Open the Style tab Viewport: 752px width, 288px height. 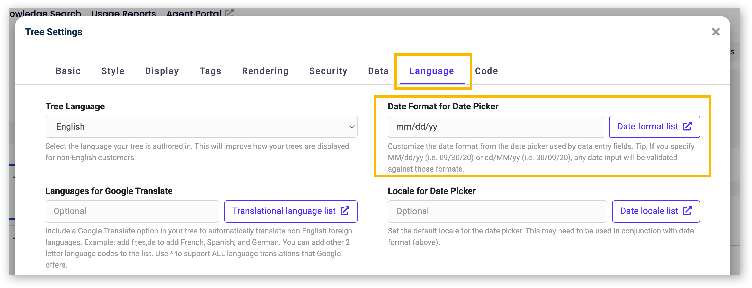113,71
